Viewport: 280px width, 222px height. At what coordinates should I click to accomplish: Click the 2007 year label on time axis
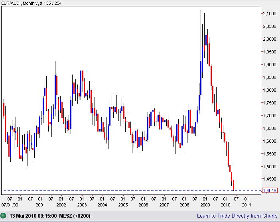click(x=164, y=205)
